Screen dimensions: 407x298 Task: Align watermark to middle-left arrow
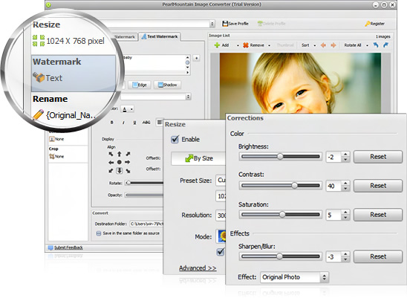pyautogui.click(x=111, y=163)
